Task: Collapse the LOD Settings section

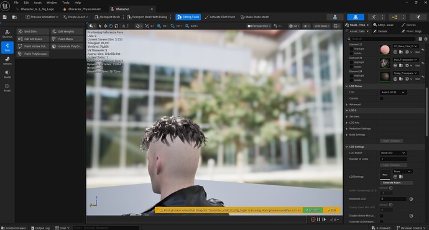Action: (x=347, y=147)
